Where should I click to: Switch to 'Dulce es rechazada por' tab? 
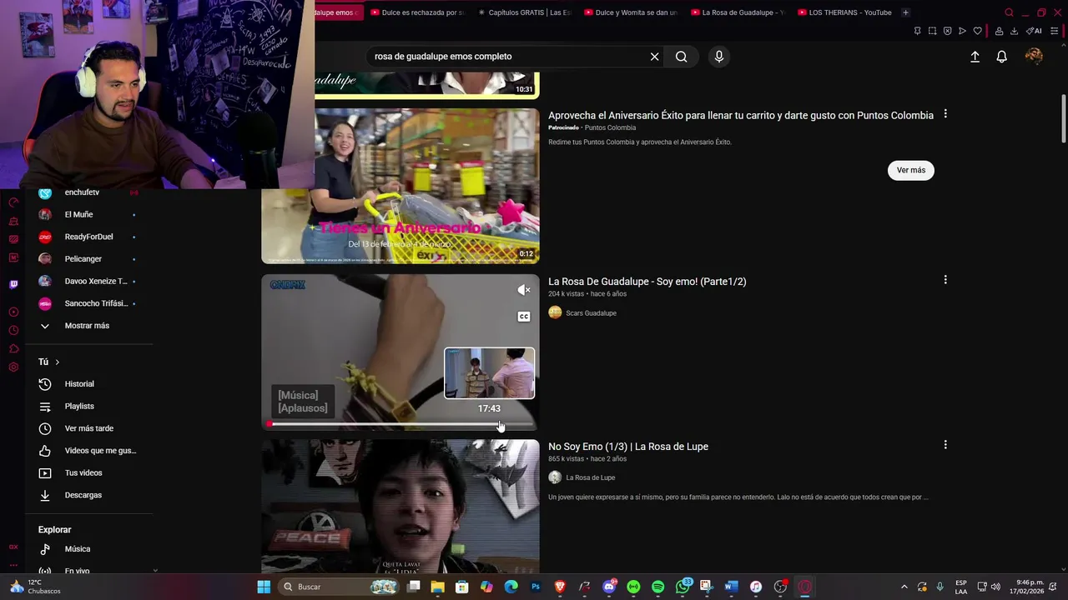coord(417,12)
